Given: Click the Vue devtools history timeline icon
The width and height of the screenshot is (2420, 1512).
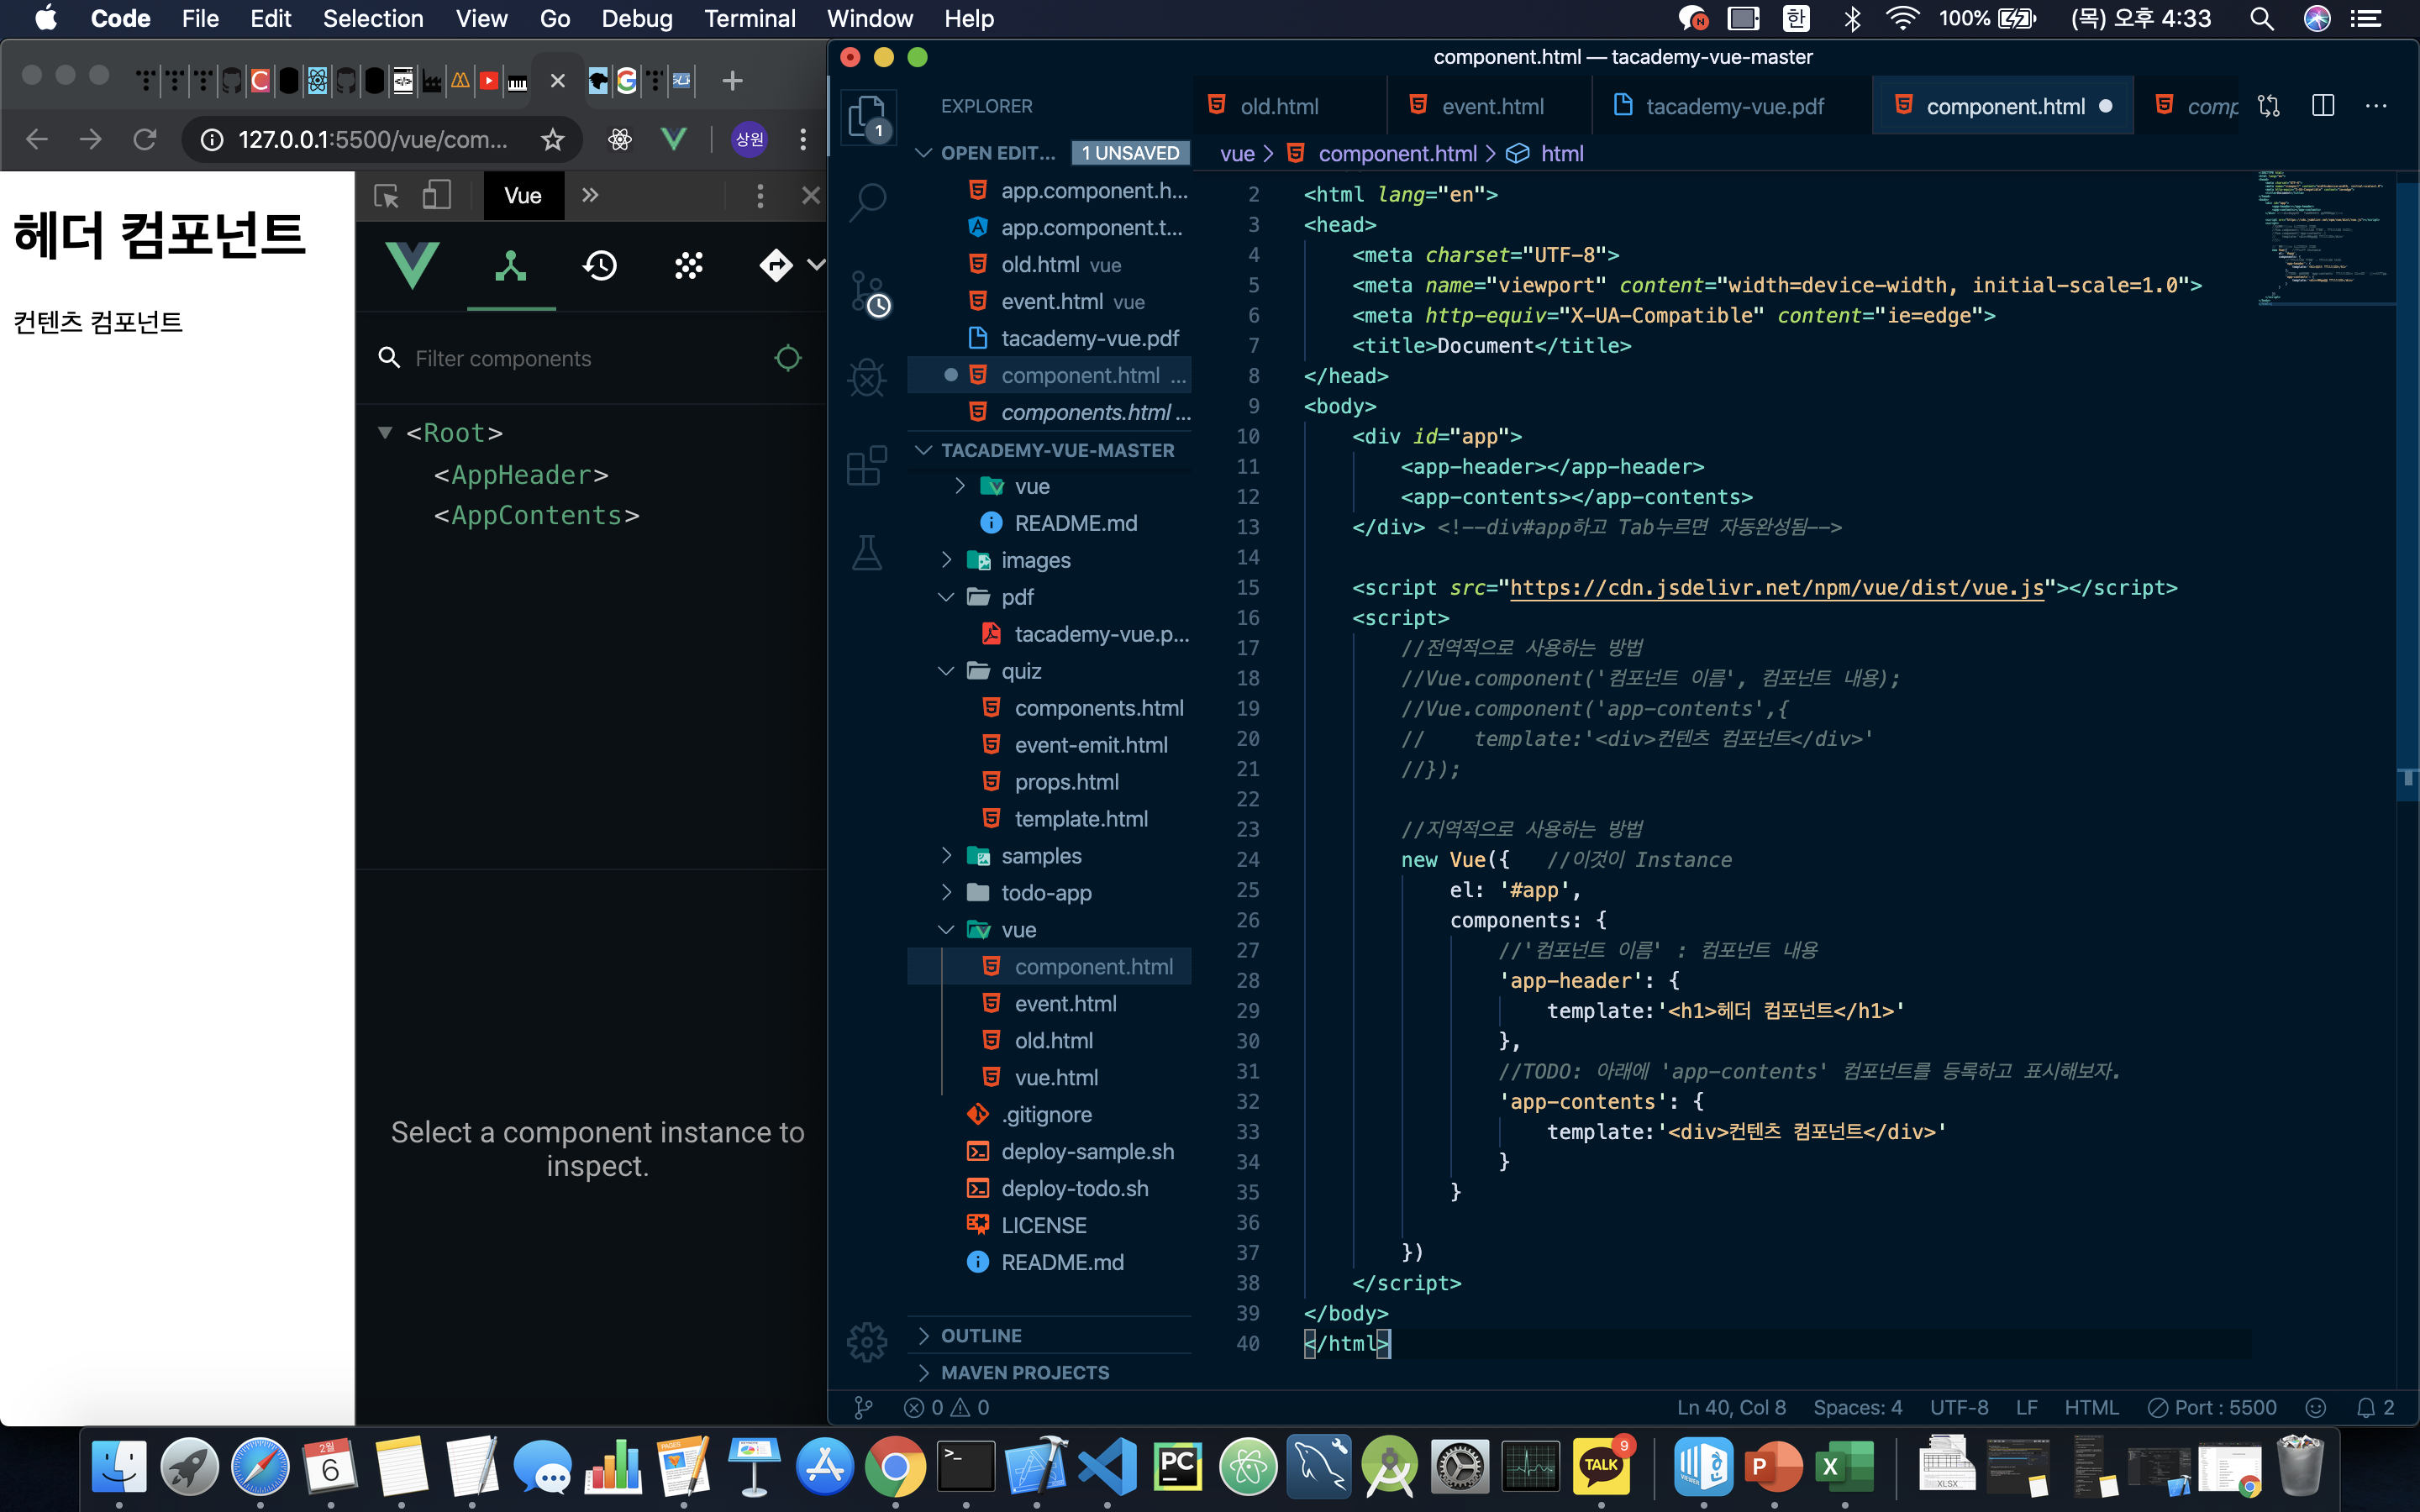Looking at the screenshot, I should click(x=600, y=266).
